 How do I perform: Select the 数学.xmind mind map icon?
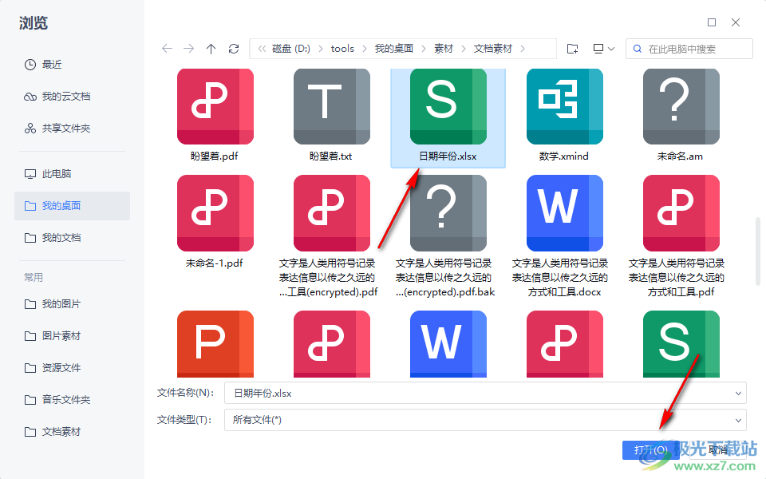565,106
